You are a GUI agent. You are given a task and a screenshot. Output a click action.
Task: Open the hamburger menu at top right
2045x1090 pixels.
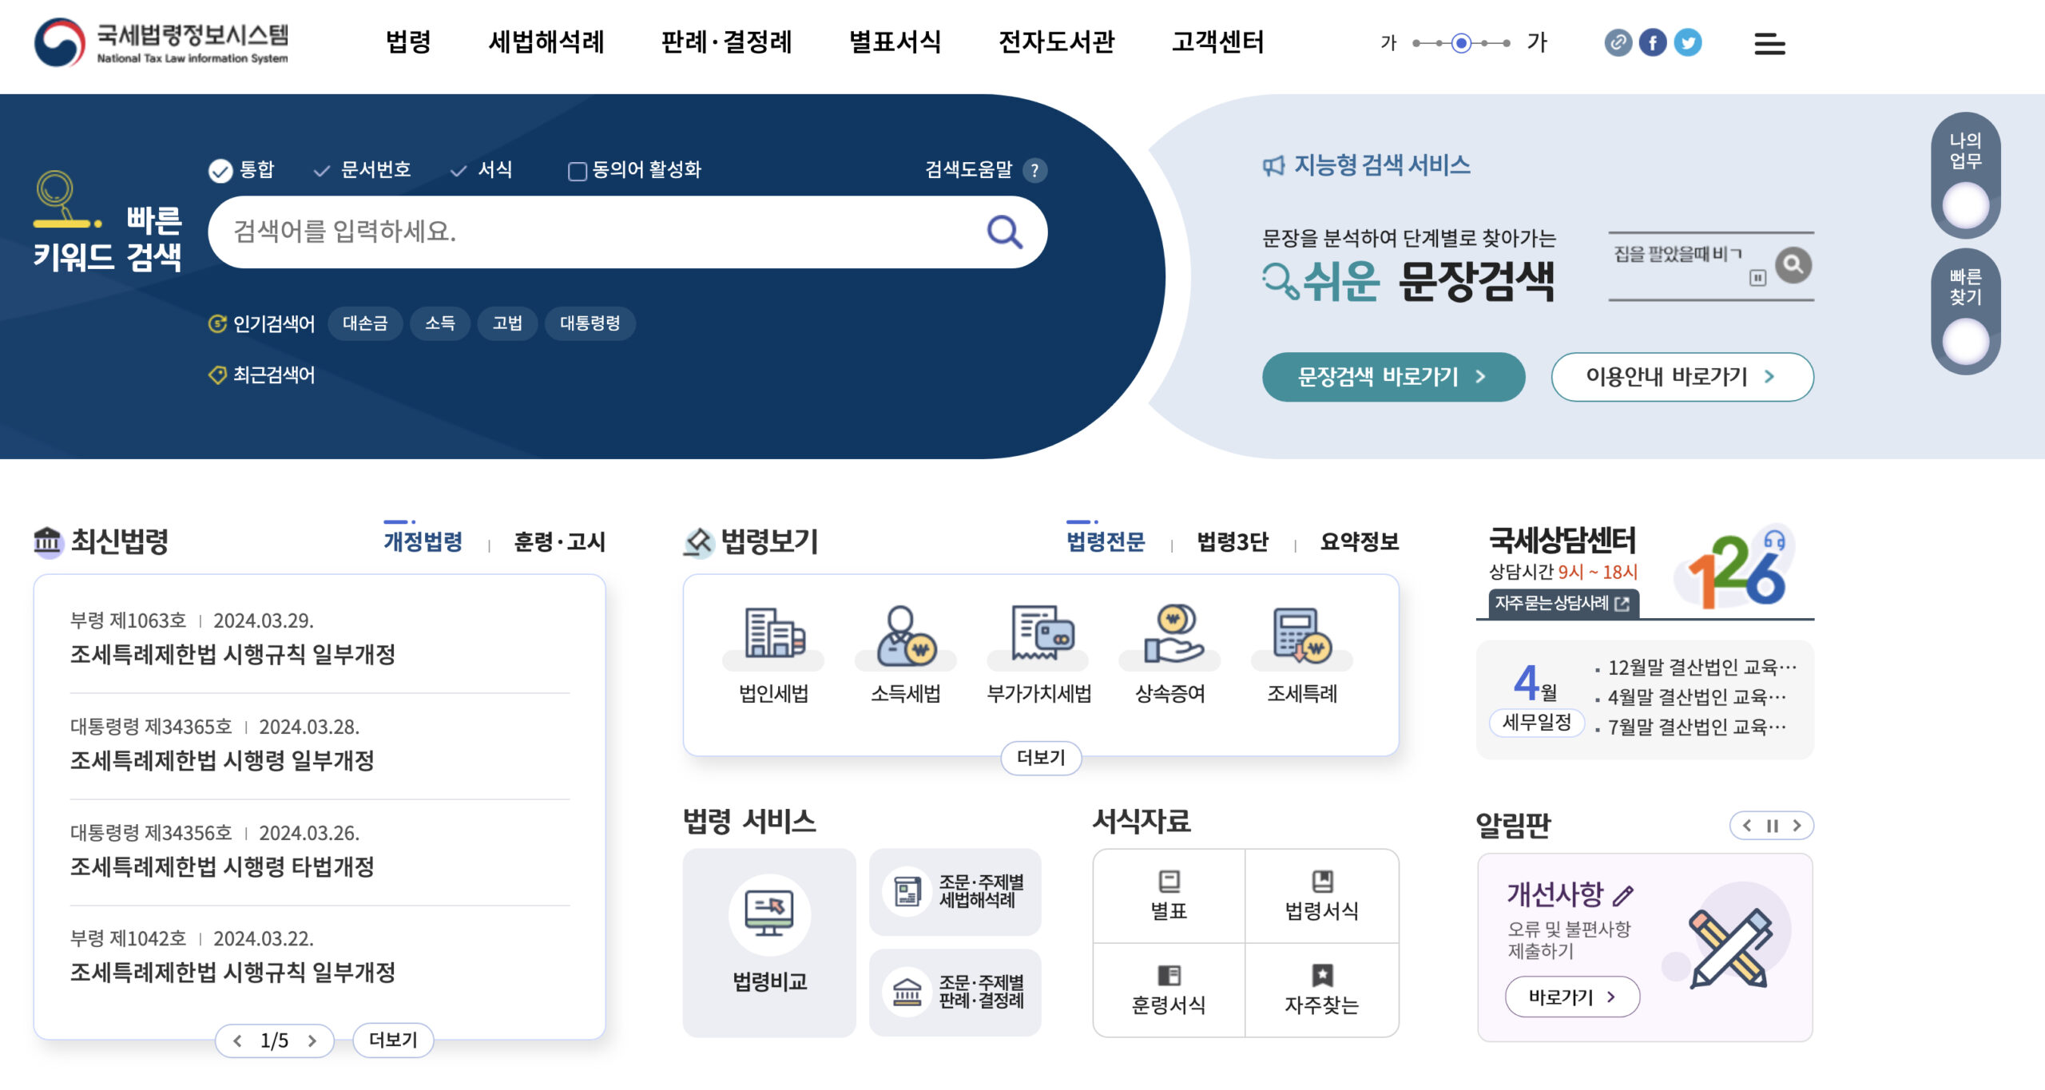pos(1770,44)
